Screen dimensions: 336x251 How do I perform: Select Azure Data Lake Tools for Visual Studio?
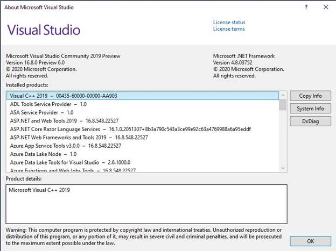[143, 163]
